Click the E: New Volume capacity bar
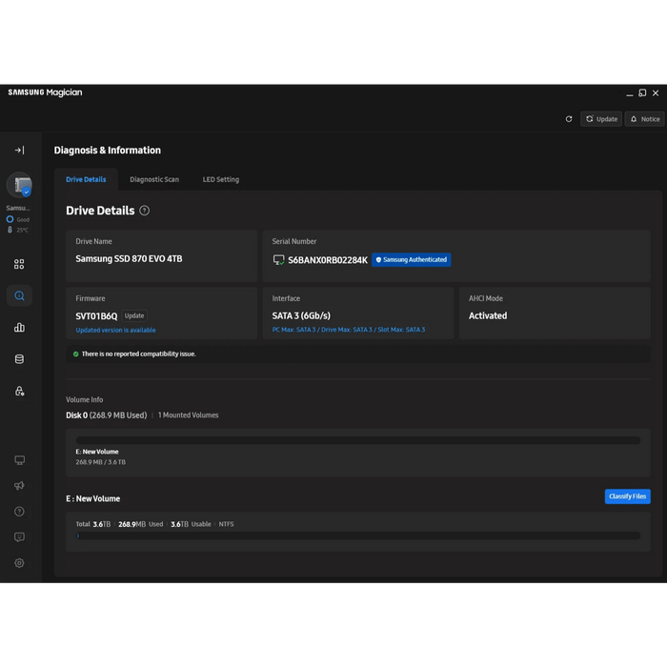This screenshot has width=667, height=667. tap(358, 536)
